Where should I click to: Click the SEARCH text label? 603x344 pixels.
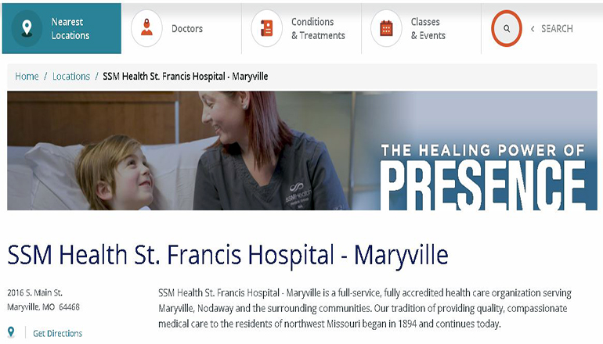click(557, 29)
